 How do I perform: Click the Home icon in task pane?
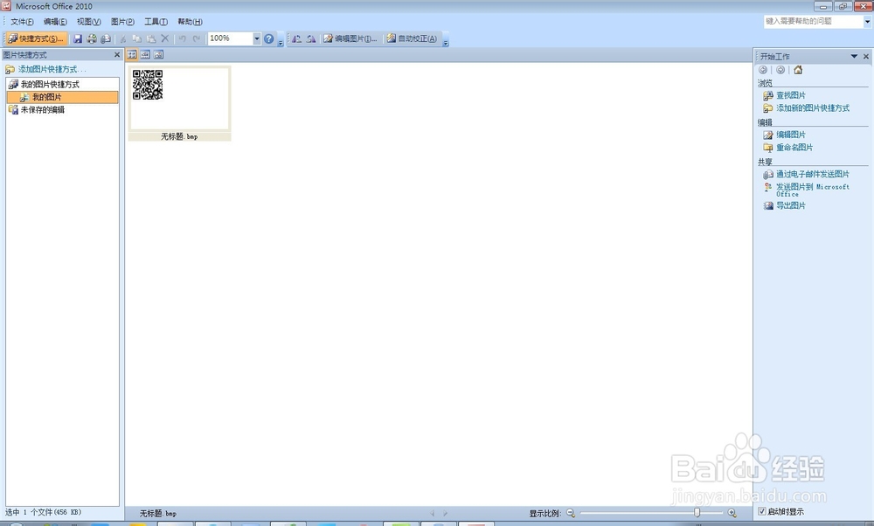[798, 70]
